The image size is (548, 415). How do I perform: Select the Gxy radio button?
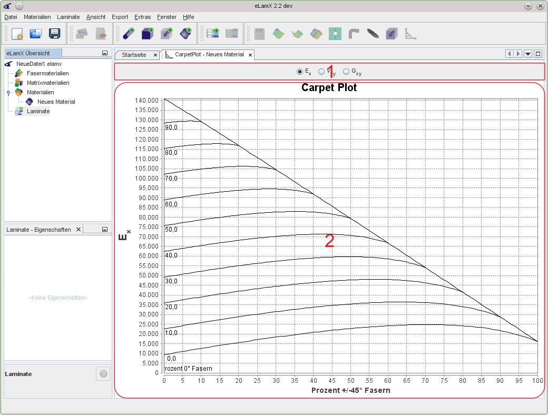(x=346, y=72)
